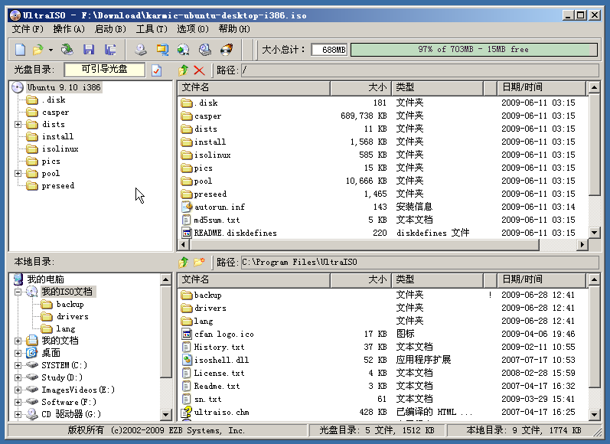The height and width of the screenshot is (444, 610).
Task: Click the casper folder icon in file list
Action: tap(187, 116)
